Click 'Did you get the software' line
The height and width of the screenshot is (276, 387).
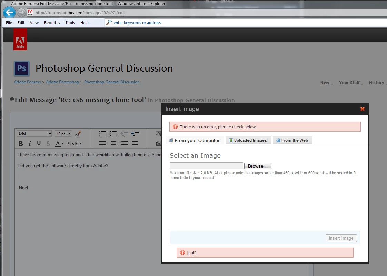pyautogui.click(x=63, y=166)
